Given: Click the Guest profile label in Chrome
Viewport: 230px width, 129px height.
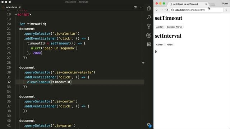Looking at the screenshot, I should pos(225,4).
